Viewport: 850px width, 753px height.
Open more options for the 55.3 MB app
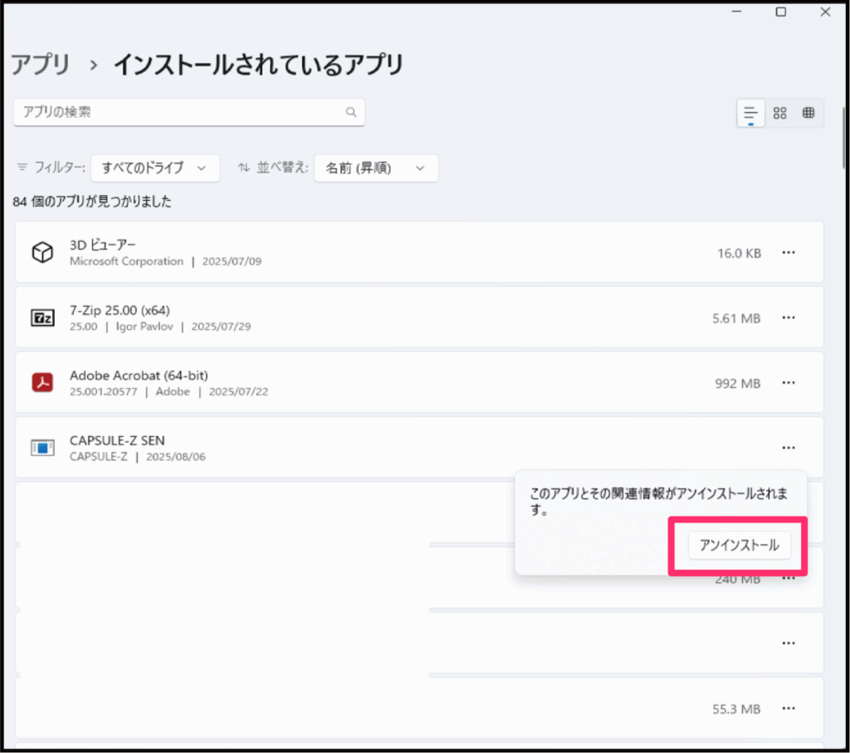(x=789, y=708)
